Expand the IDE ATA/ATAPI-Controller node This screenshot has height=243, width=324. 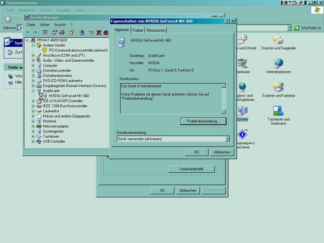point(33,101)
